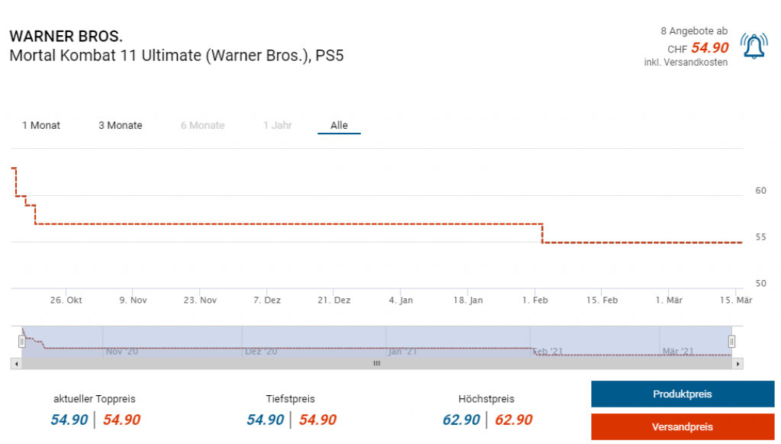Click the Höchstpreis 62.90 value

click(x=461, y=420)
